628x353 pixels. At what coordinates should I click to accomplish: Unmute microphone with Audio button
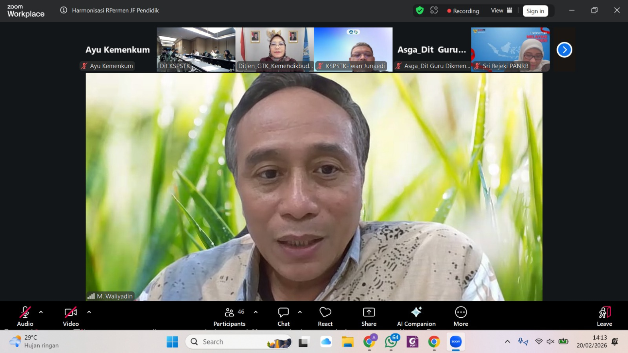click(25, 312)
